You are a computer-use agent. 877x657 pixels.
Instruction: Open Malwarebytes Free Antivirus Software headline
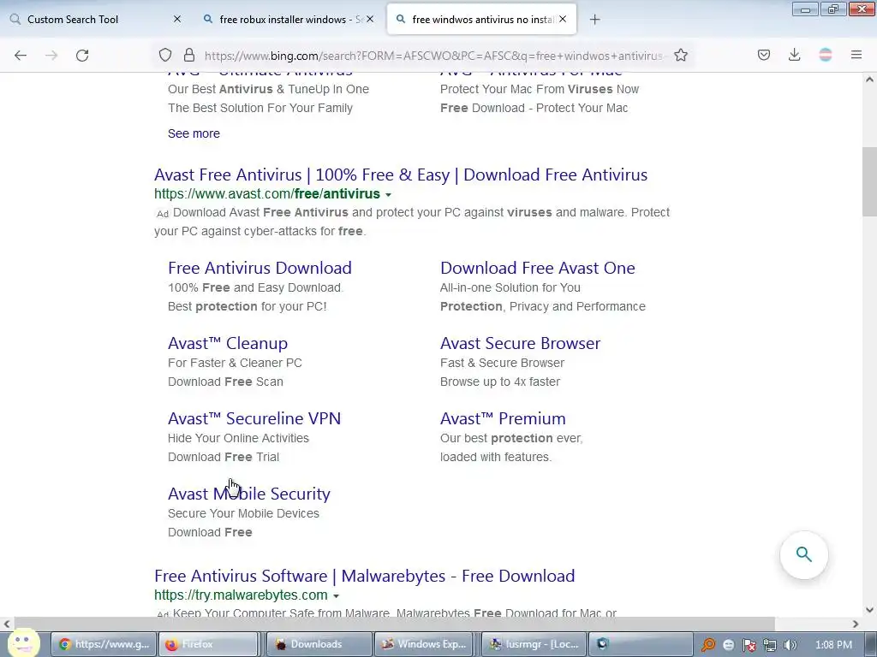pyautogui.click(x=364, y=576)
